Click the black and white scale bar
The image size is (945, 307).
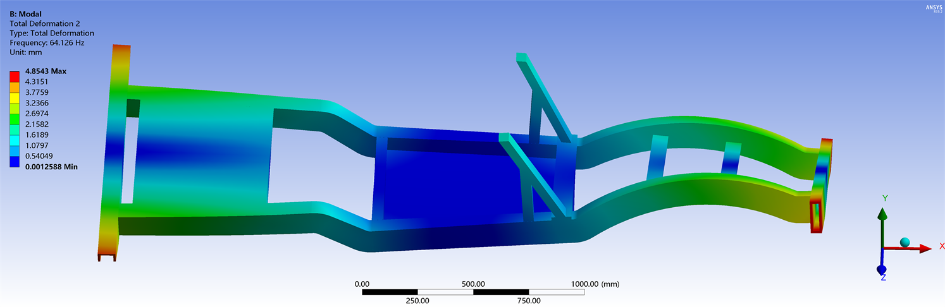473,292
